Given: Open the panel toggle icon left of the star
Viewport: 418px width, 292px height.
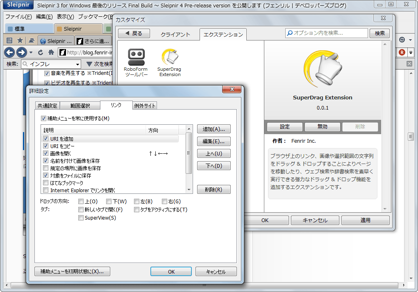Looking at the screenshot, I should pos(9,40).
